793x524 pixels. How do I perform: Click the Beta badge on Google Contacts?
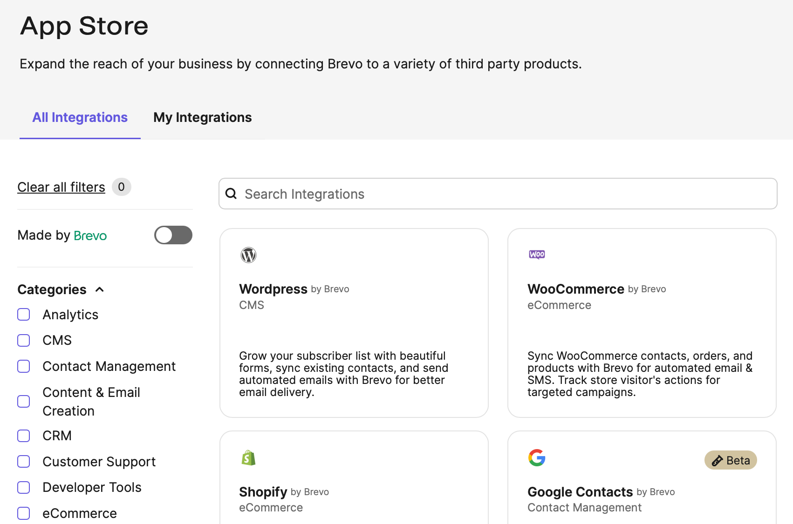pyautogui.click(x=730, y=460)
